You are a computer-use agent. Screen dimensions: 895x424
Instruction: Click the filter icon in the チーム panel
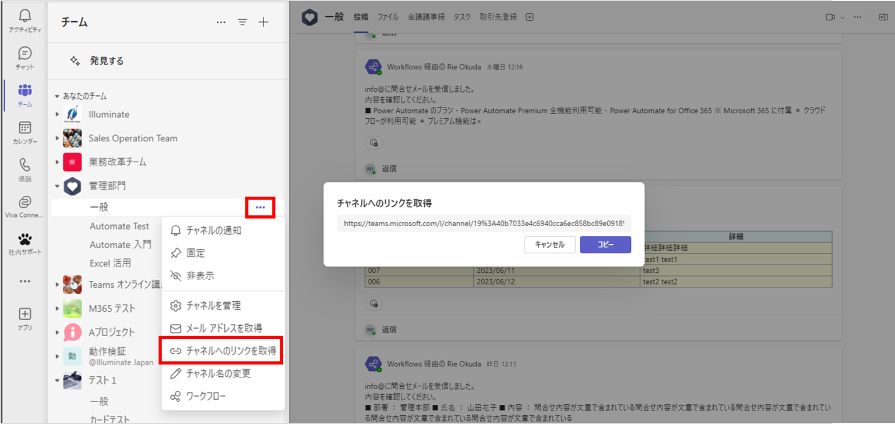tap(242, 22)
